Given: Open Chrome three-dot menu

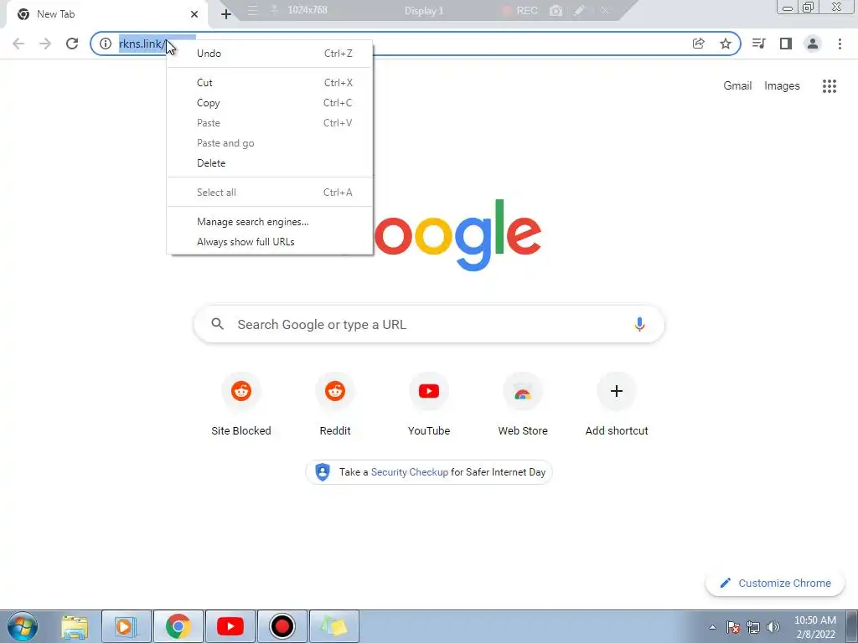Looking at the screenshot, I should 840,44.
